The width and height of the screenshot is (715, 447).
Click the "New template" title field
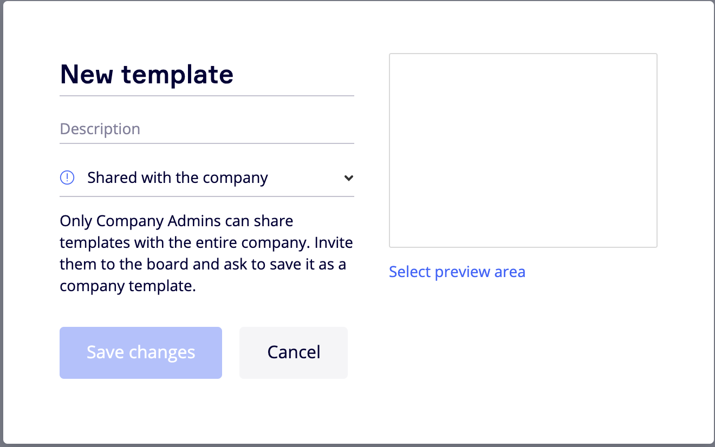point(206,75)
